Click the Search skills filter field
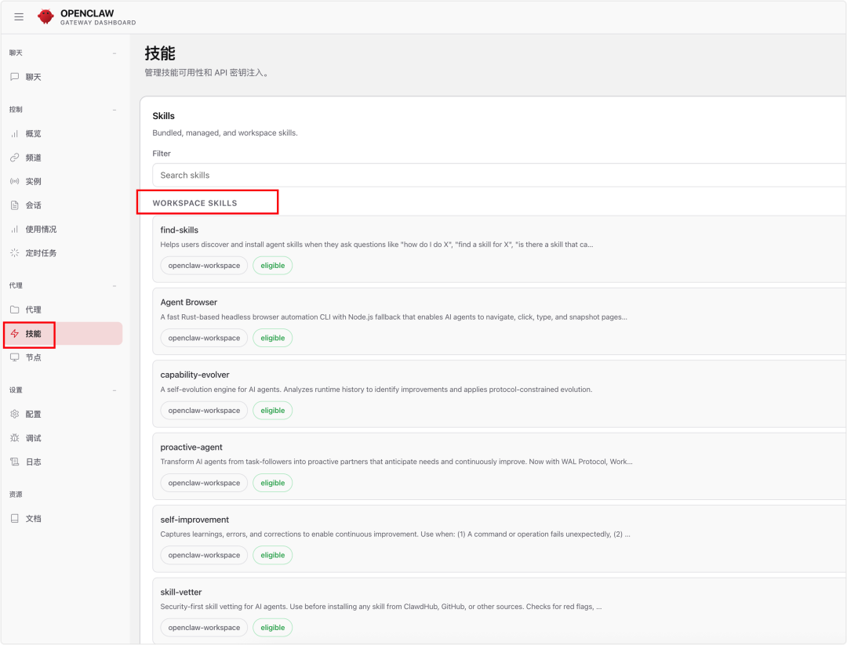Screen dimensions: 847x645 tap(499, 176)
